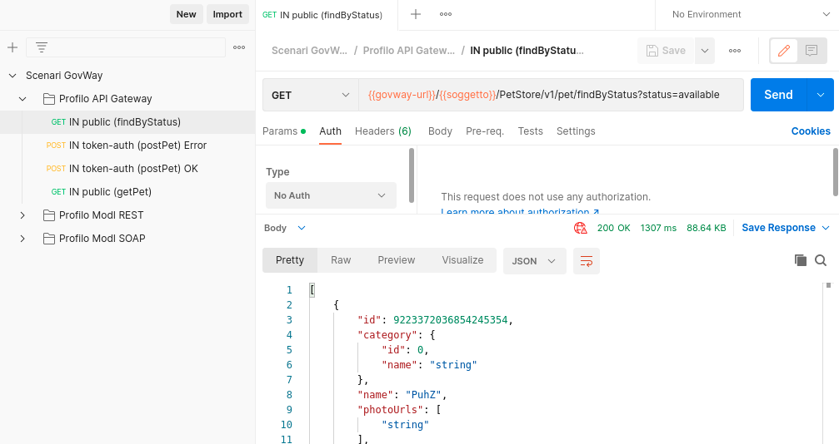The width and height of the screenshot is (839, 444).
Task: Click Profilo ModI SOAP folder icon
Action: 48,239
